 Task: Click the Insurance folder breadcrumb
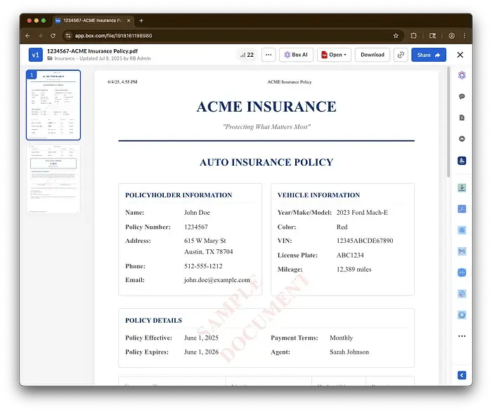tap(65, 58)
